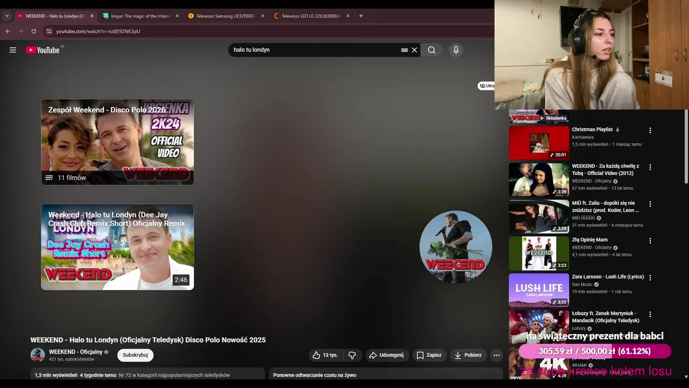689x388 pixels.
Task: Start voice search with microphone icon
Action: coord(456,50)
